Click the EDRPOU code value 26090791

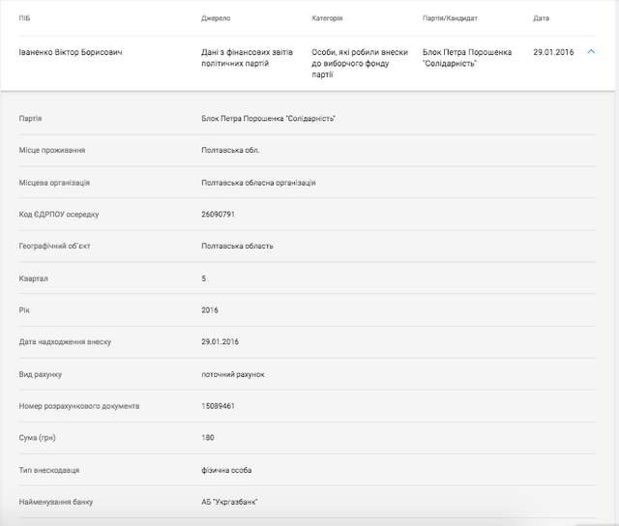pos(219,214)
